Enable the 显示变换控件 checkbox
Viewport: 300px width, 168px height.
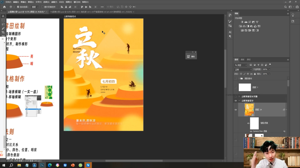[42, 7]
